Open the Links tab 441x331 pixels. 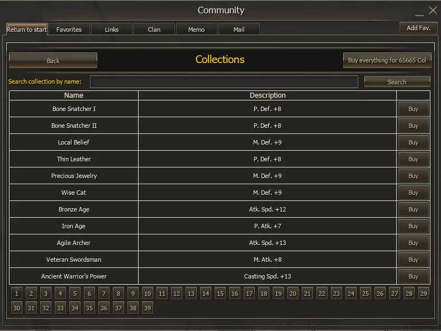click(x=112, y=30)
